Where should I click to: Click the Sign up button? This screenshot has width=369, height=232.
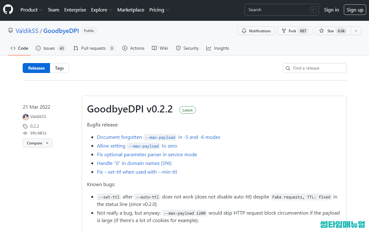(x=355, y=10)
